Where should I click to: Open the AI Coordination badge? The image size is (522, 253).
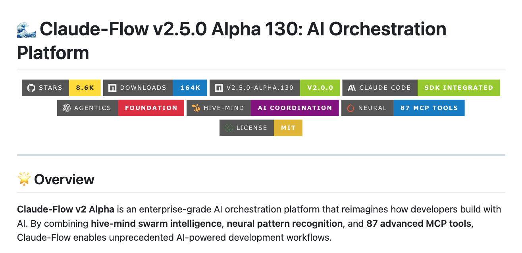click(x=295, y=108)
